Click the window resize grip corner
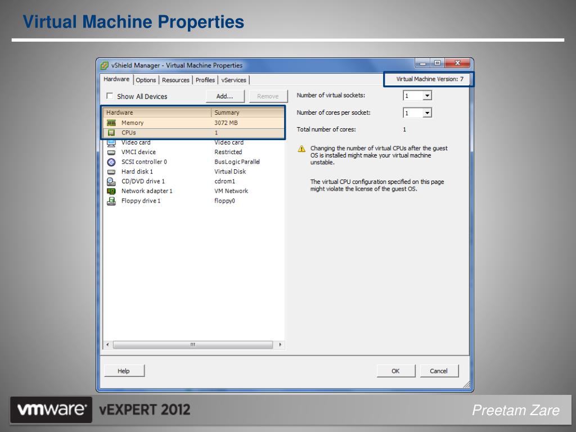The height and width of the screenshot is (432, 576). pos(466,385)
